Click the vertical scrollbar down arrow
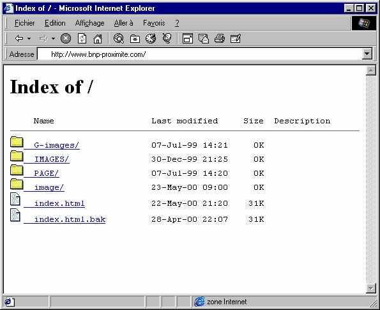The width and height of the screenshot is (380, 310). click(371, 288)
